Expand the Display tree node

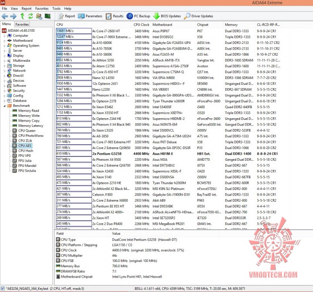[5, 56]
